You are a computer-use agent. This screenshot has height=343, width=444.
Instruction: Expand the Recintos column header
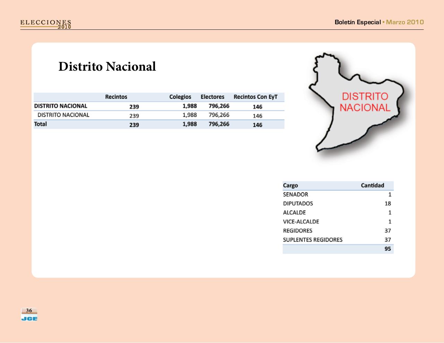(x=116, y=97)
